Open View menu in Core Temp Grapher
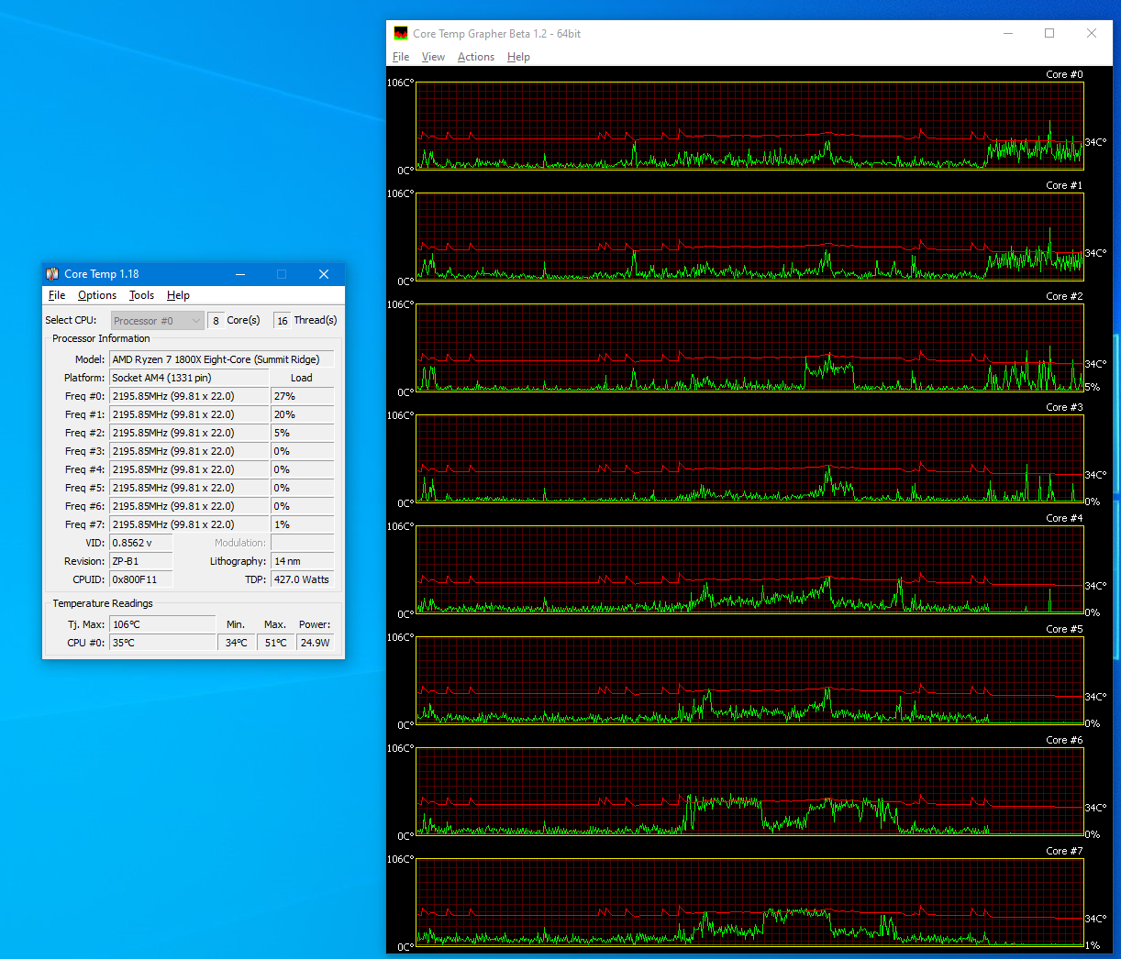1121x959 pixels. (x=433, y=57)
